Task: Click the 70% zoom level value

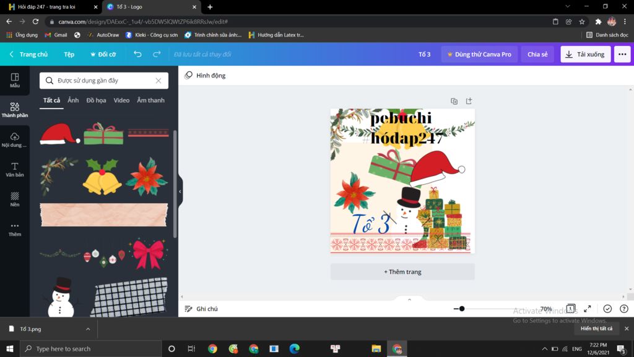Action: (x=546, y=309)
